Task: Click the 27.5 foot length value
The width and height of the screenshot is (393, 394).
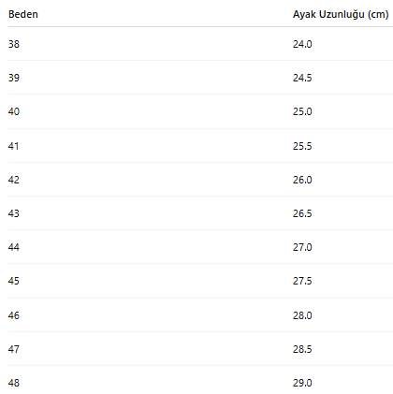Action: pyautogui.click(x=302, y=281)
